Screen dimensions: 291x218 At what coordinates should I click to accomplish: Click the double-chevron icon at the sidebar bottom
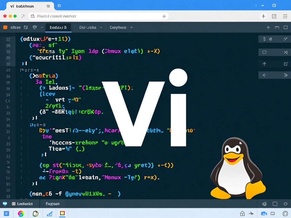[x=286, y=75]
